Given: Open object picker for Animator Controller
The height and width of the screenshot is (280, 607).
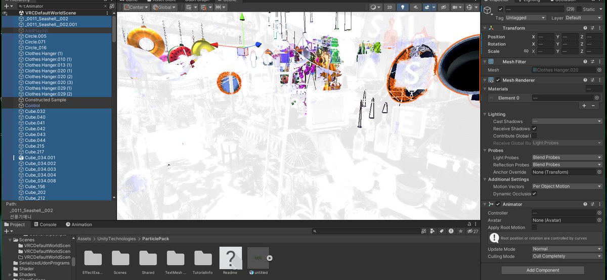Looking at the screenshot, I should pos(599,213).
